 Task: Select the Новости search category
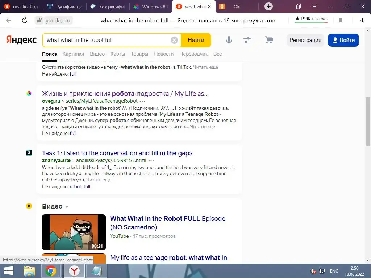tap(164, 54)
